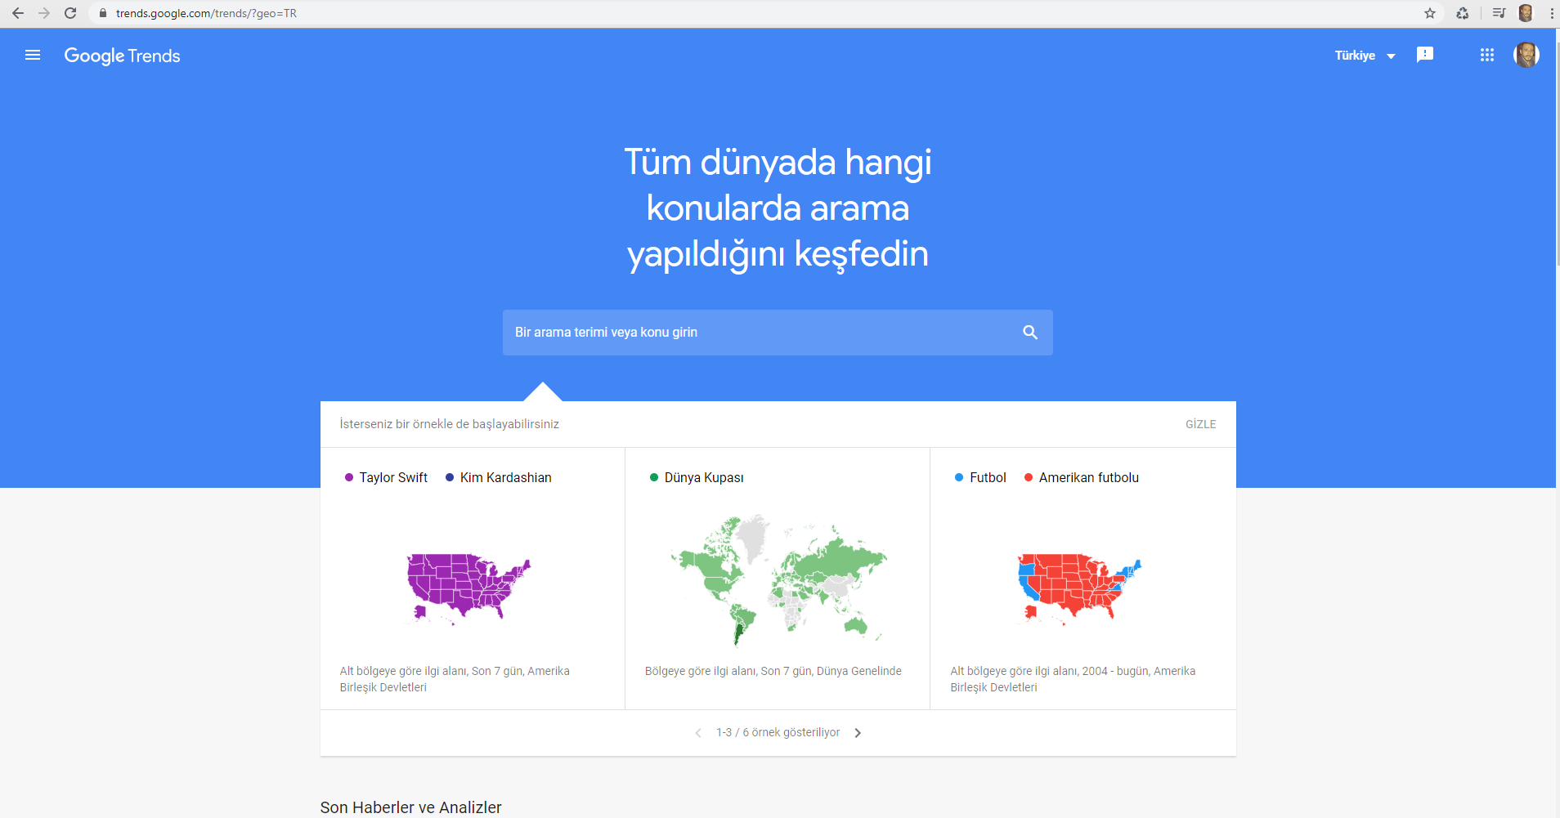Click the send feedback icon
Screen dimensions: 1560x818
tap(1425, 55)
